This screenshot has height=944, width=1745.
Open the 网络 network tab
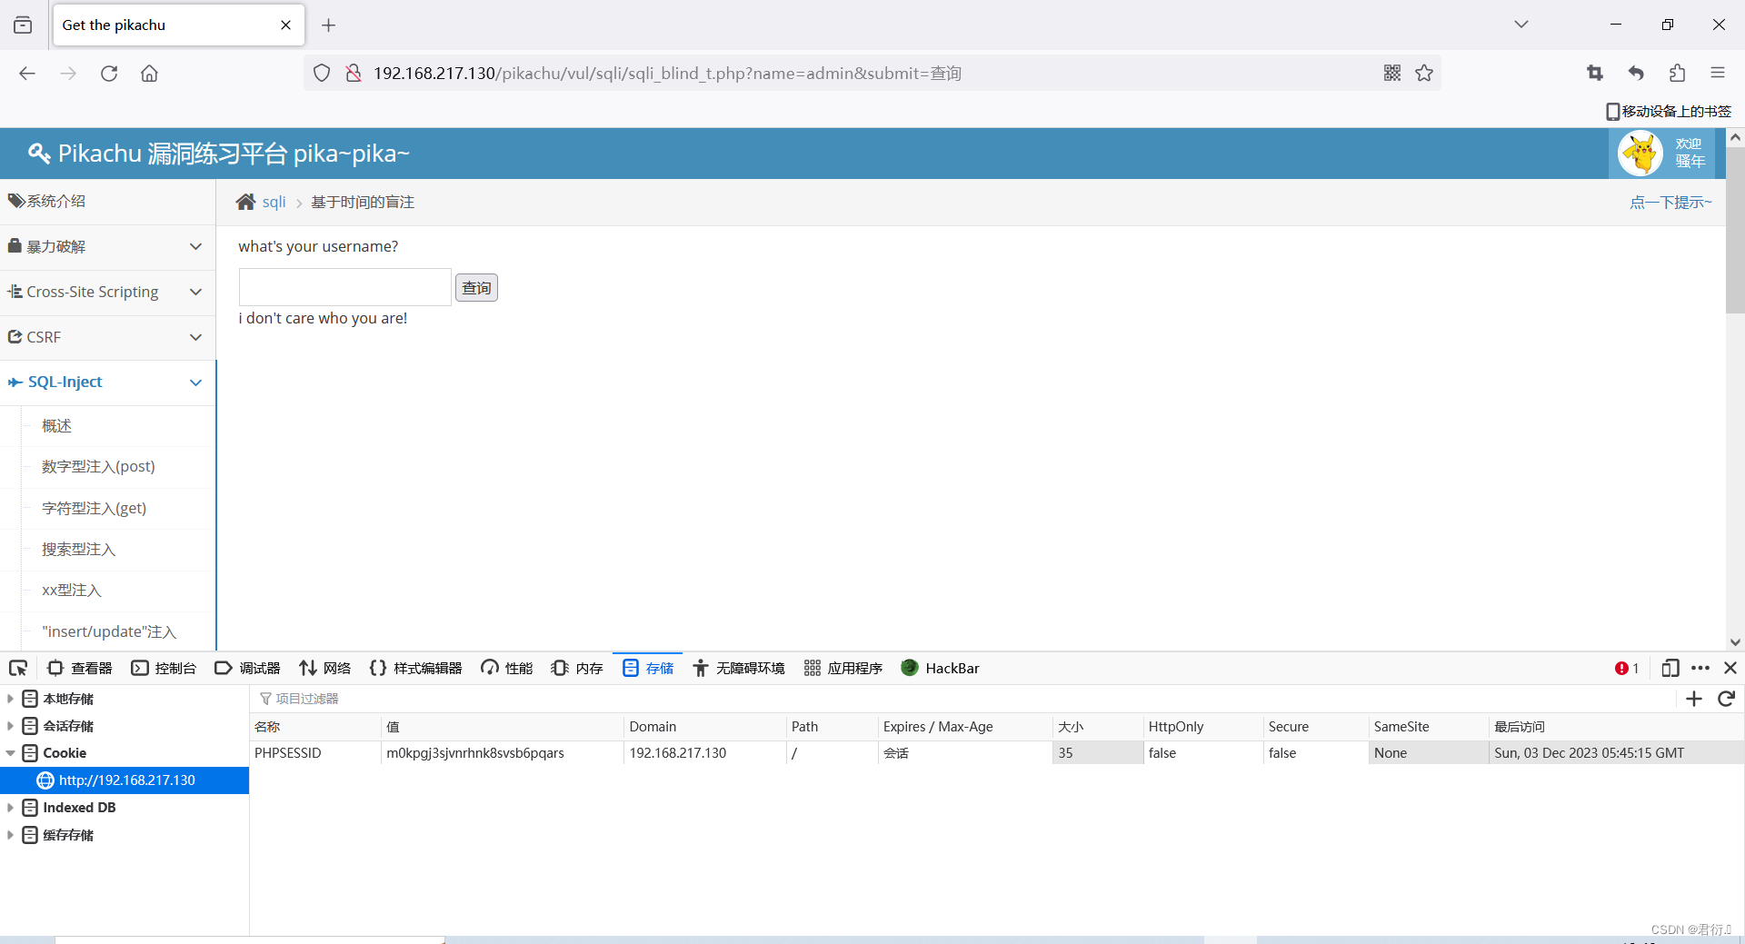(x=324, y=669)
